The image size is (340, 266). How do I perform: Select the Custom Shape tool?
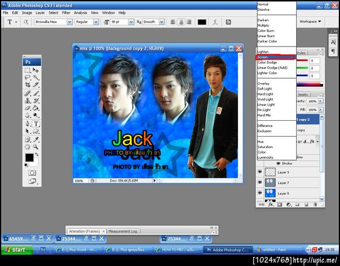click(x=36, y=131)
